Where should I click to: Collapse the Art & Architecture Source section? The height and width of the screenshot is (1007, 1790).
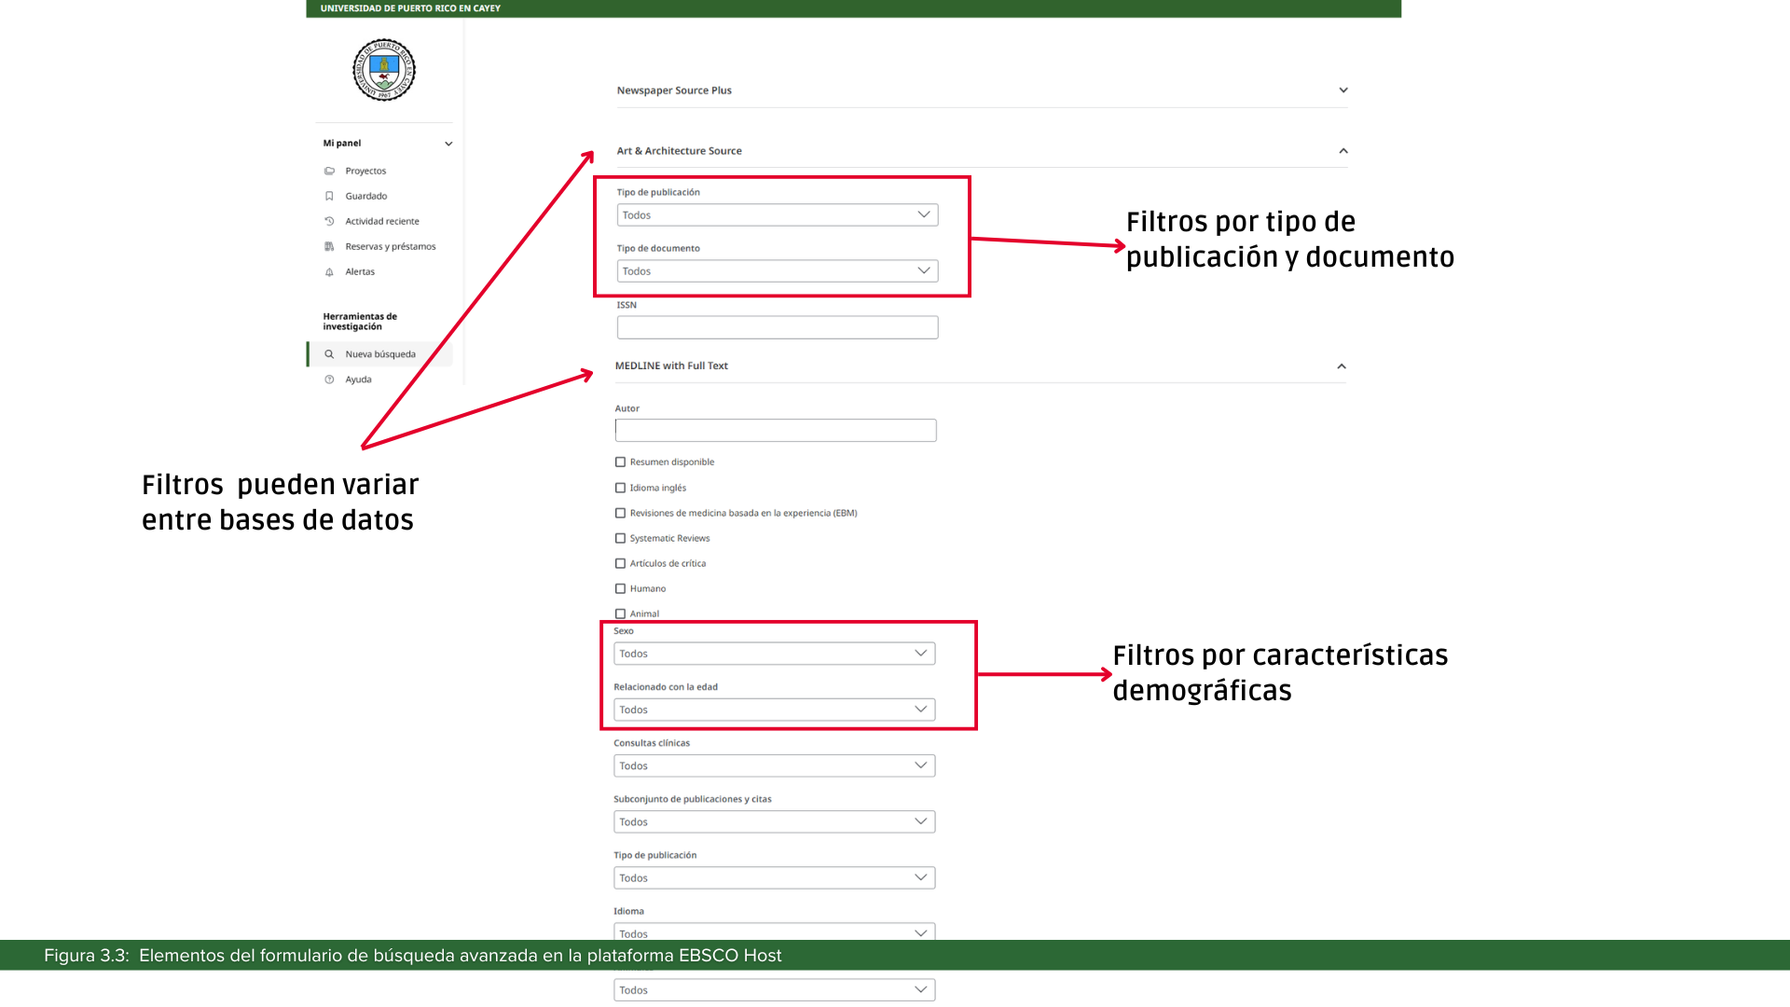point(1343,151)
